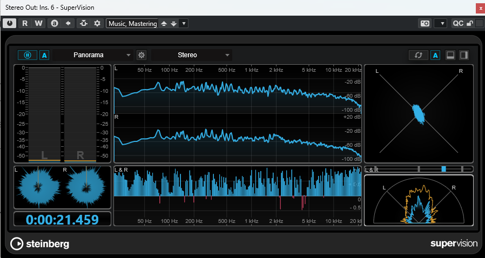Open plug-in settings gear in top toolbar
The width and height of the screenshot is (485, 258).
click(97, 23)
